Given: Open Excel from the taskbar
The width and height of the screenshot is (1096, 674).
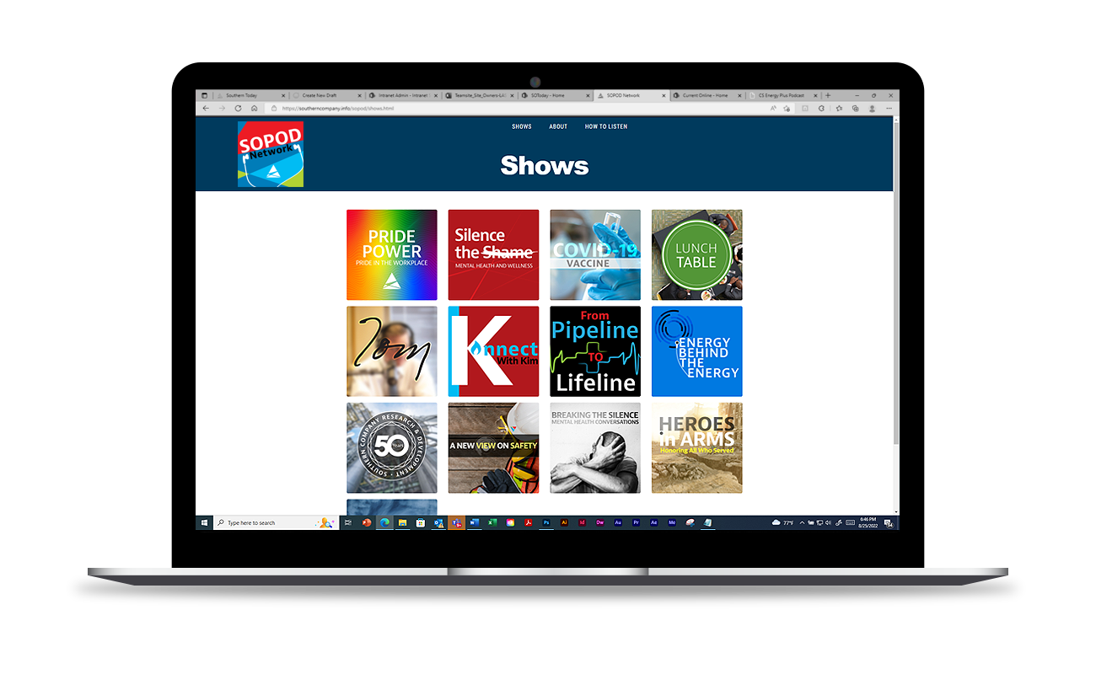Looking at the screenshot, I should coord(491,523).
